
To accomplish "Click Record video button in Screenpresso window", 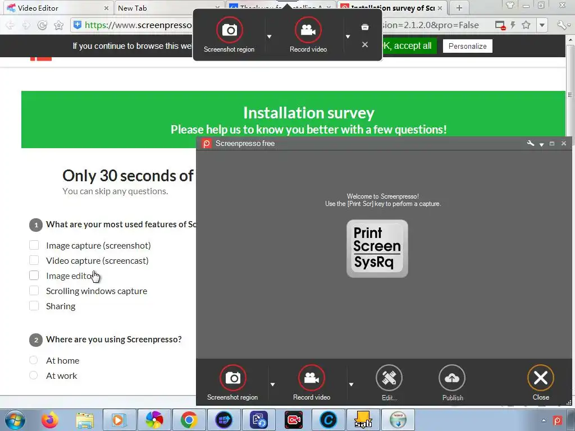I will click(x=311, y=382).
